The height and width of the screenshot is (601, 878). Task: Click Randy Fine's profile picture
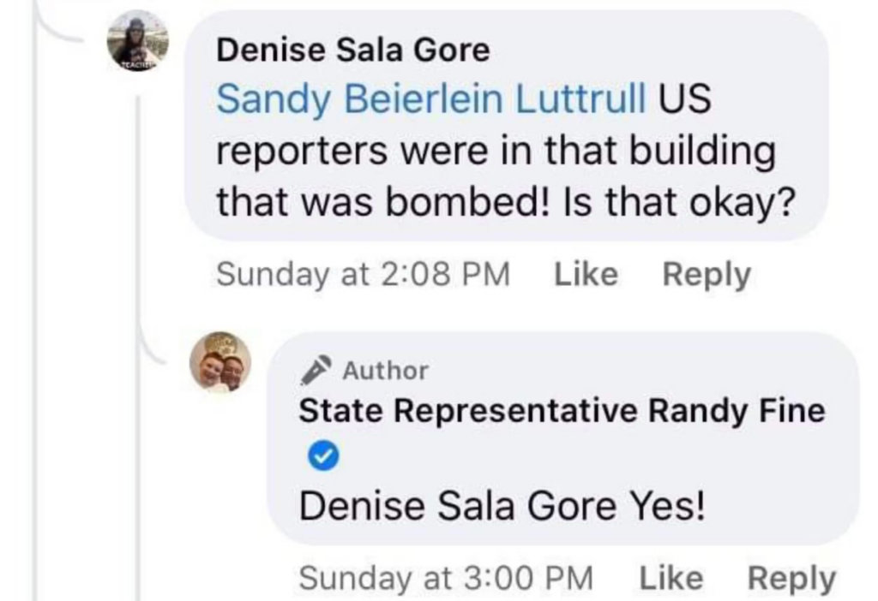point(218,363)
